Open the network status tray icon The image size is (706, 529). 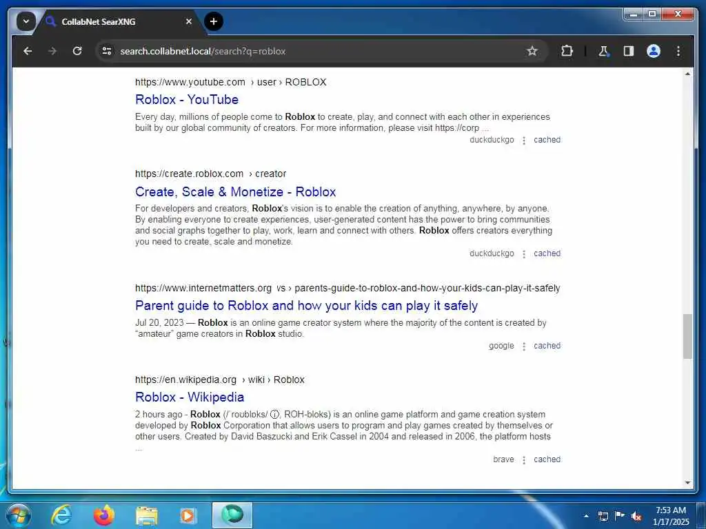[x=603, y=516]
